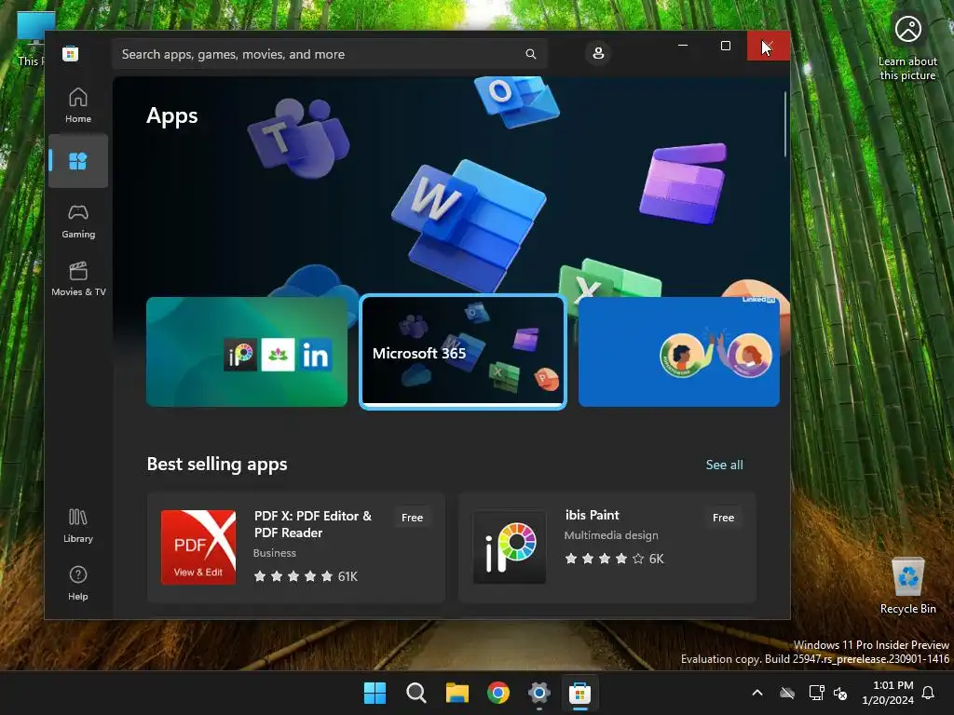The height and width of the screenshot is (715, 954).
Task: Open the blue LinkedIn promotional banner
Action: click(679, 352)
